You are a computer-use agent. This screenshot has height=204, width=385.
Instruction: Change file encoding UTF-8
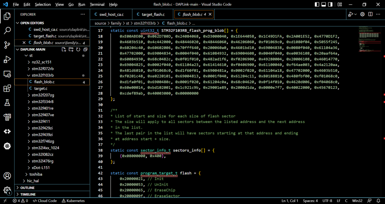coord(328,201)
